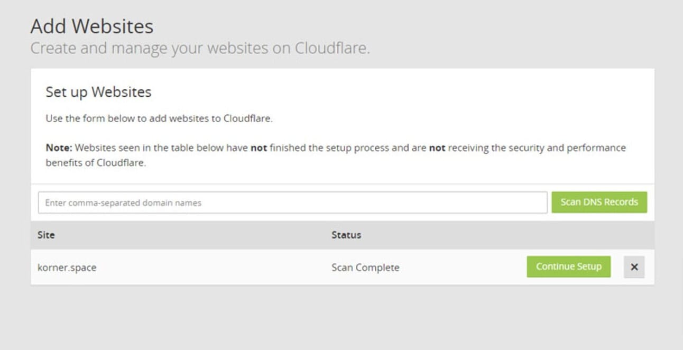Click the first bold "not" in the note
Screen dimensions: 683x350
(259, 148)
